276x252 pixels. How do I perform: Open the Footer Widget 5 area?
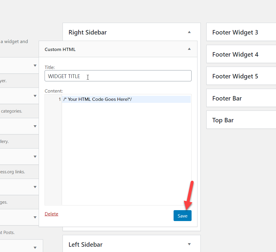(241, 76)
